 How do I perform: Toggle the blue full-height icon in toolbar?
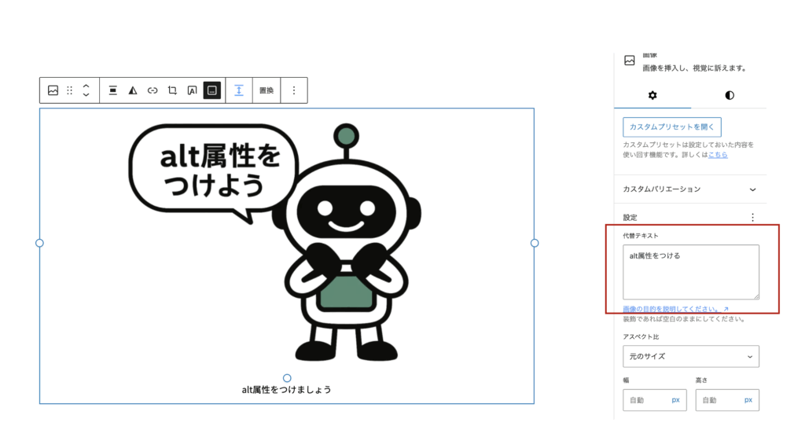click(x=239, y=90)
